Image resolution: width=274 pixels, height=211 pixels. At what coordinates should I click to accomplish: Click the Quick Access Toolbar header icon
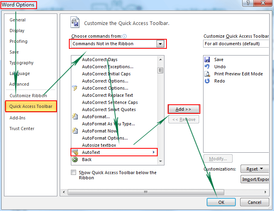click(75, 22)
